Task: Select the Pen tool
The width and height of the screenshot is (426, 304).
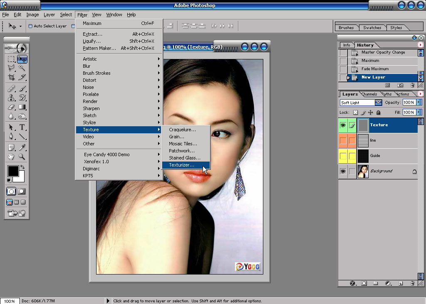Action: point(11,136)
